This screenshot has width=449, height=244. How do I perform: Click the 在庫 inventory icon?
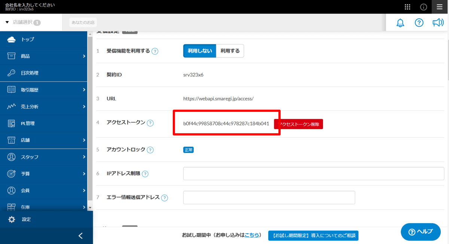pos(12,207)
